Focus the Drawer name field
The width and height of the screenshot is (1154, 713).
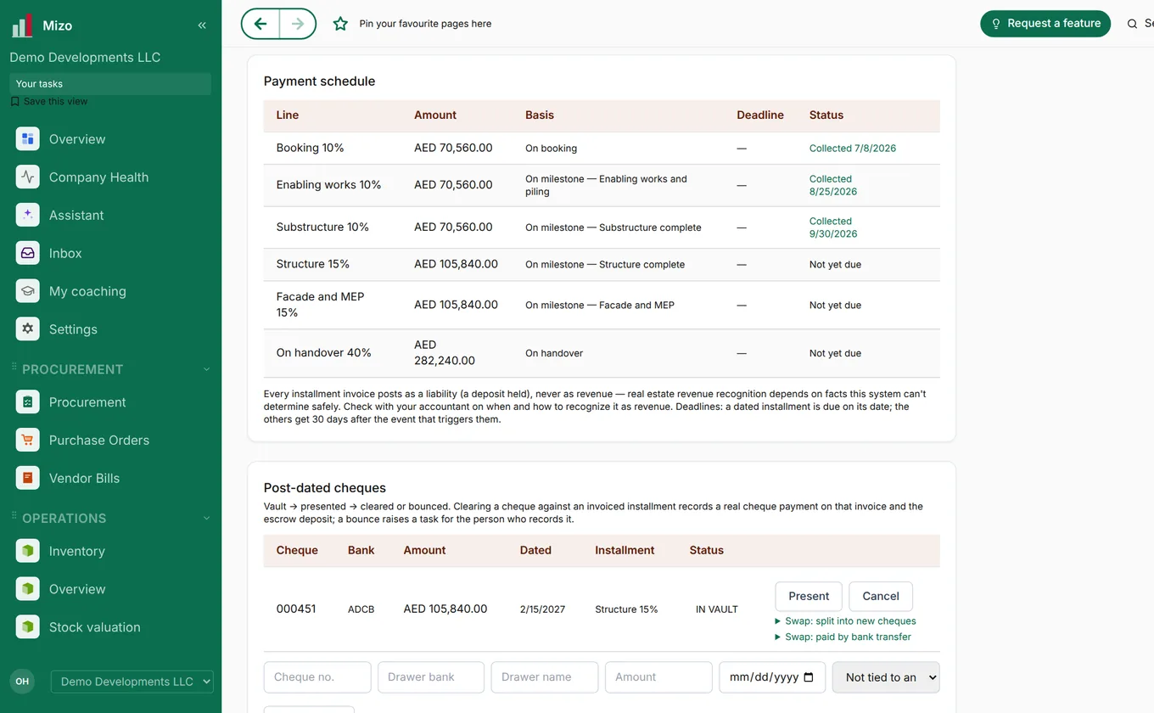click(x=545, y=677)
